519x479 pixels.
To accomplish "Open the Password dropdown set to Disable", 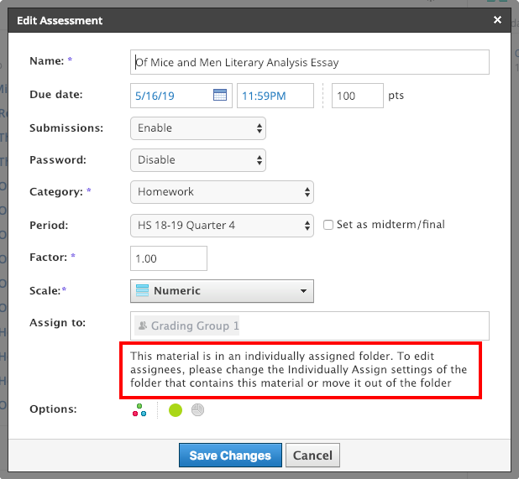I will coord(198,160).
